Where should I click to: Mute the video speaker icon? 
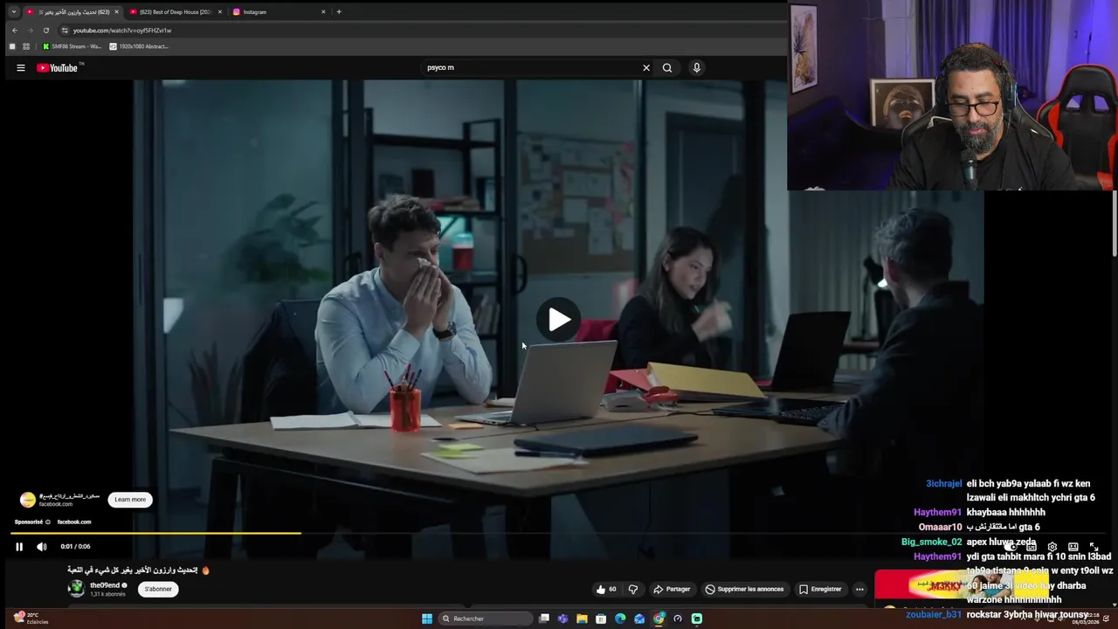coord(41,547)
